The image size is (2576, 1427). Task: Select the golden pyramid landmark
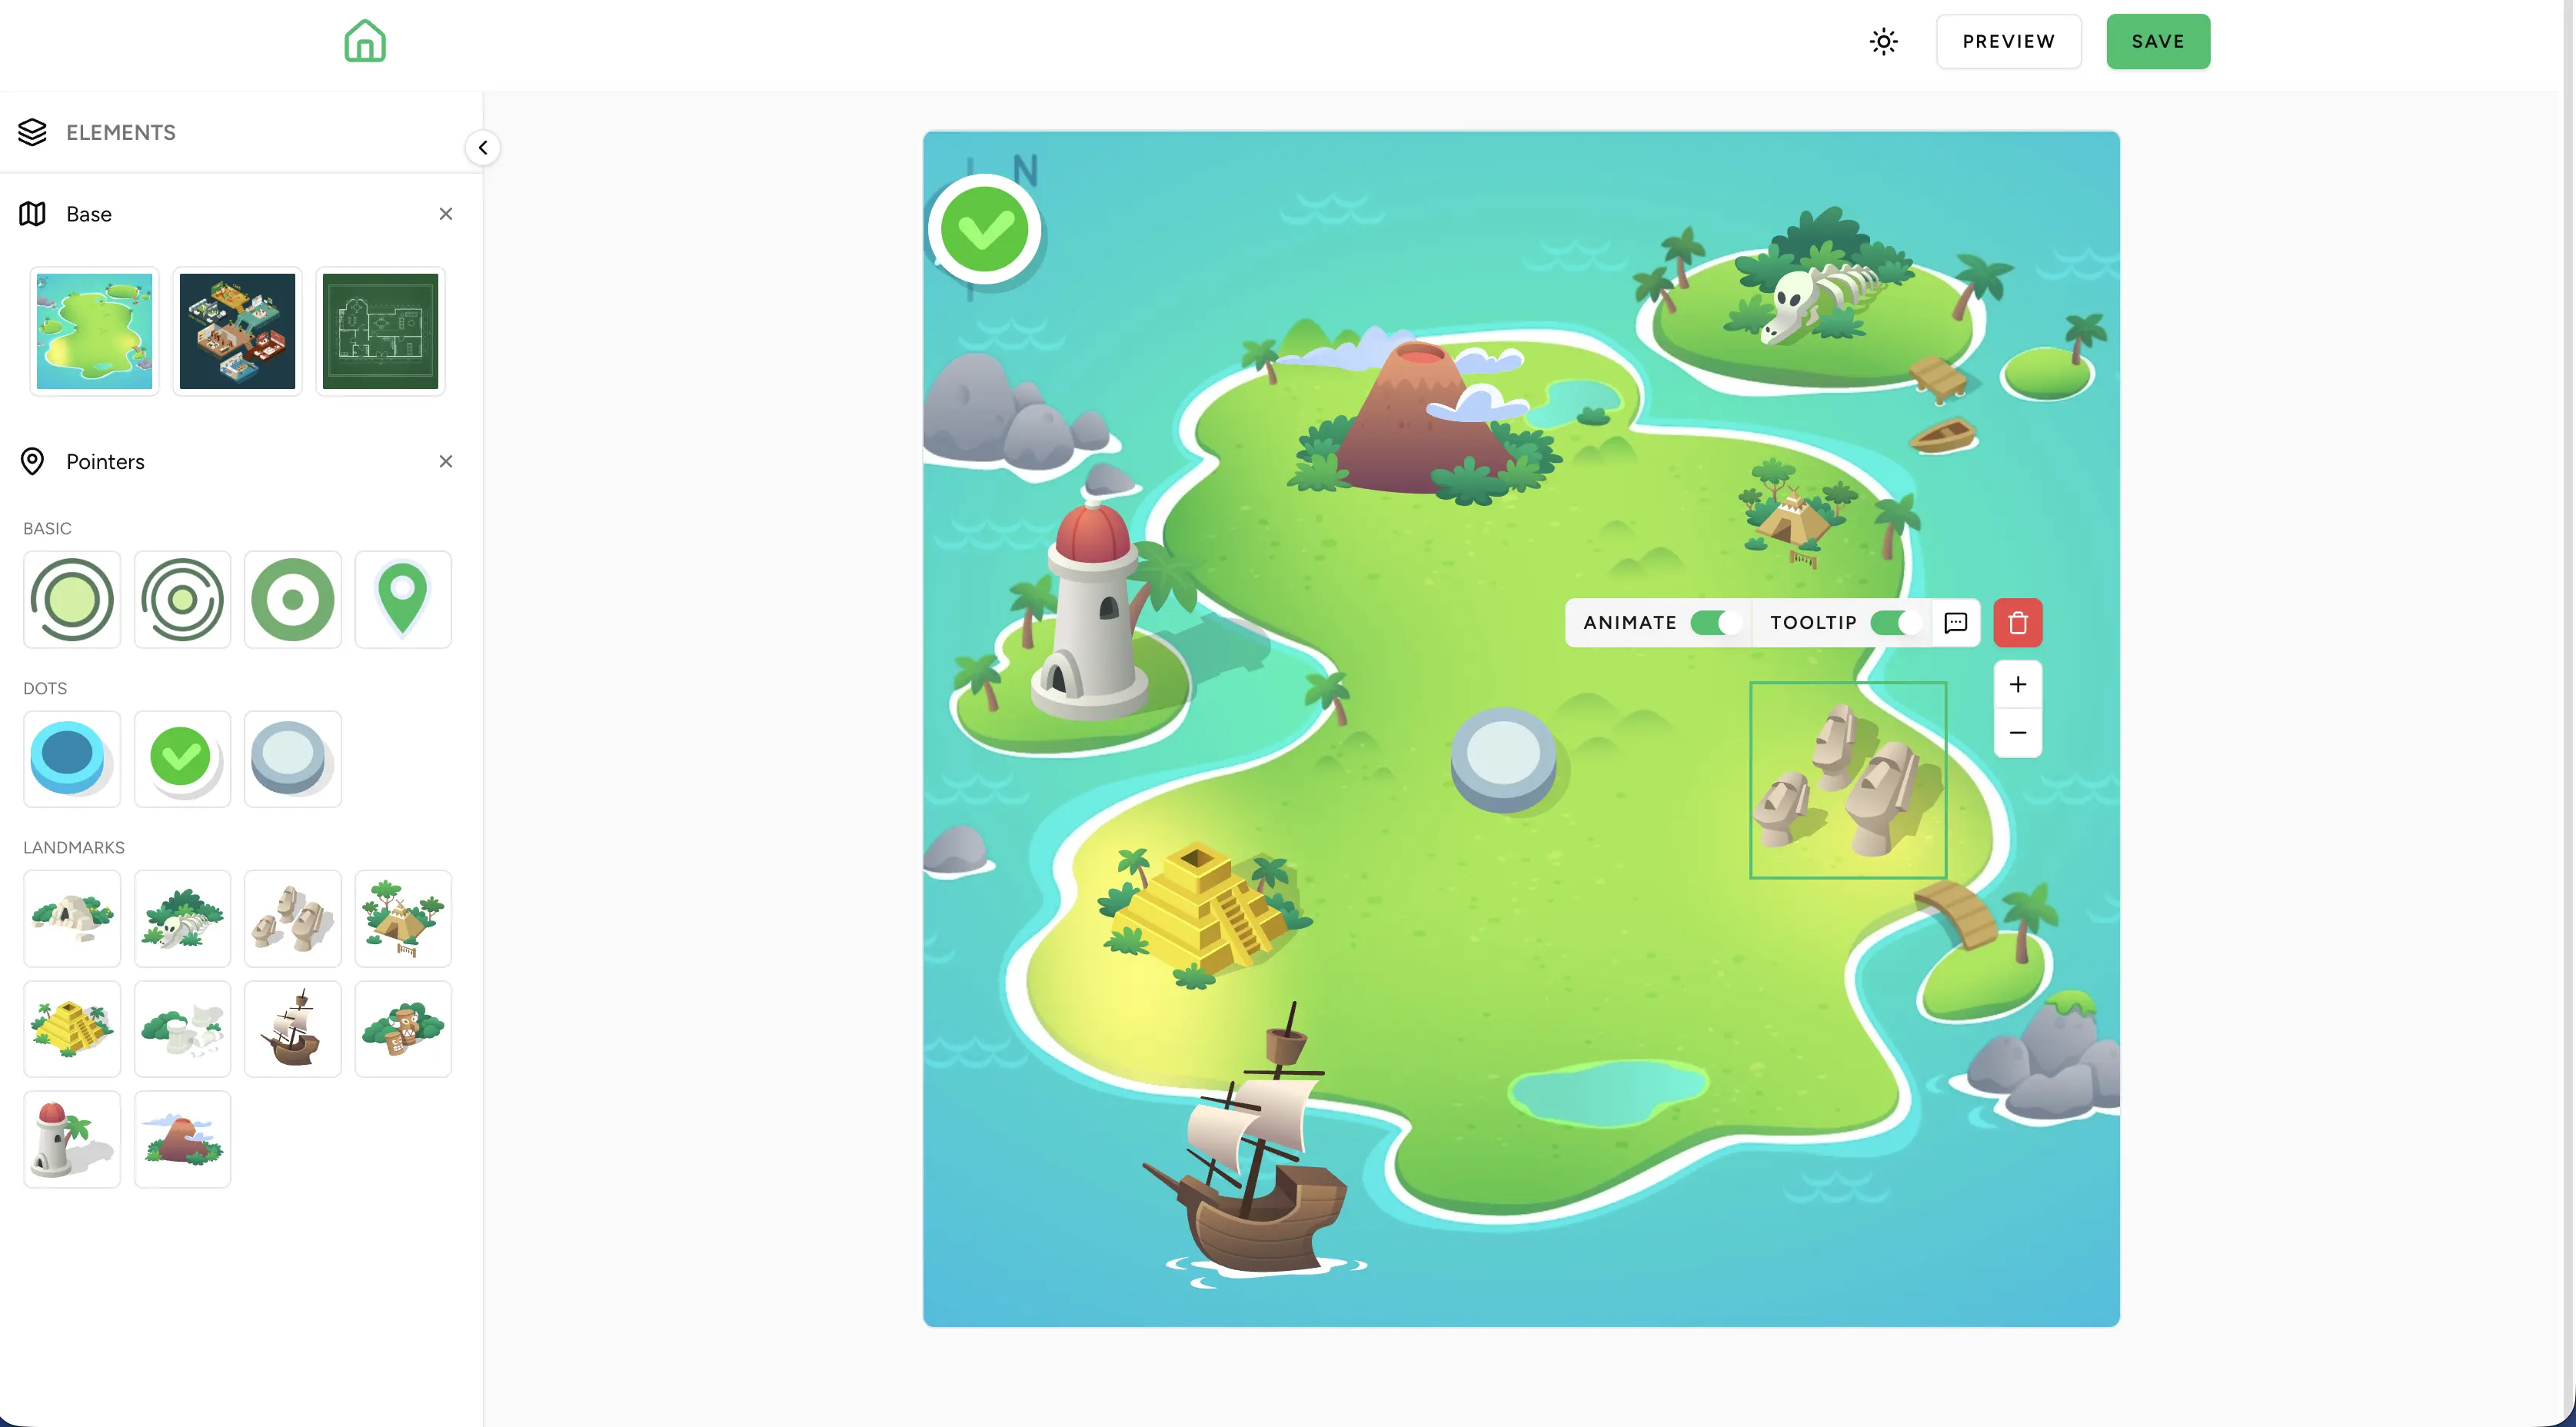click(71, 1029)
